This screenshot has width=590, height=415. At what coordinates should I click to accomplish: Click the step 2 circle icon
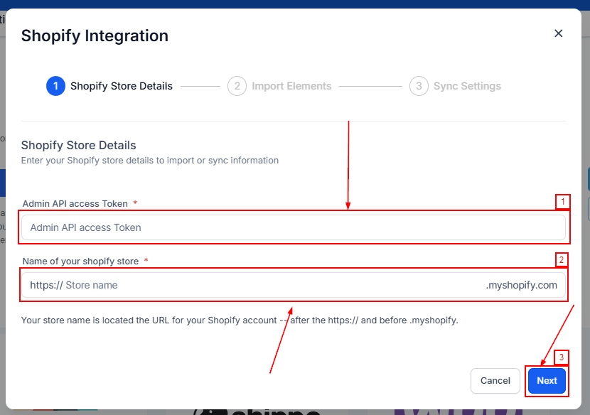pyautogui.click(x=237, y=86)
